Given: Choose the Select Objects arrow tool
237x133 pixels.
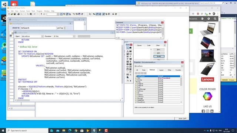Looking at the screenshot, I should point(127,48).
